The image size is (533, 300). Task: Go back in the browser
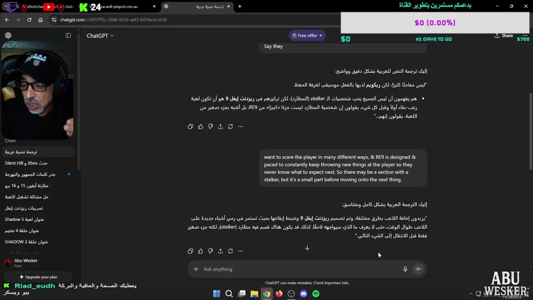pos(7,20)
